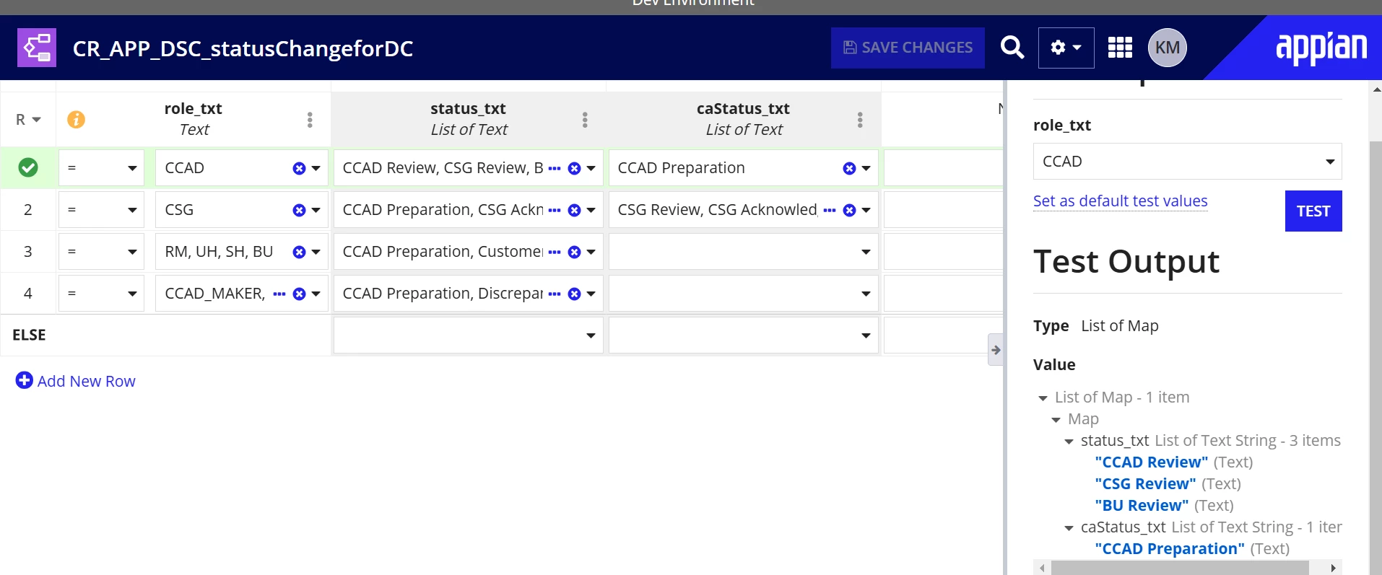
Task: Show more values in CCAD_MAKER cell
Action: (x=279, y=294)
